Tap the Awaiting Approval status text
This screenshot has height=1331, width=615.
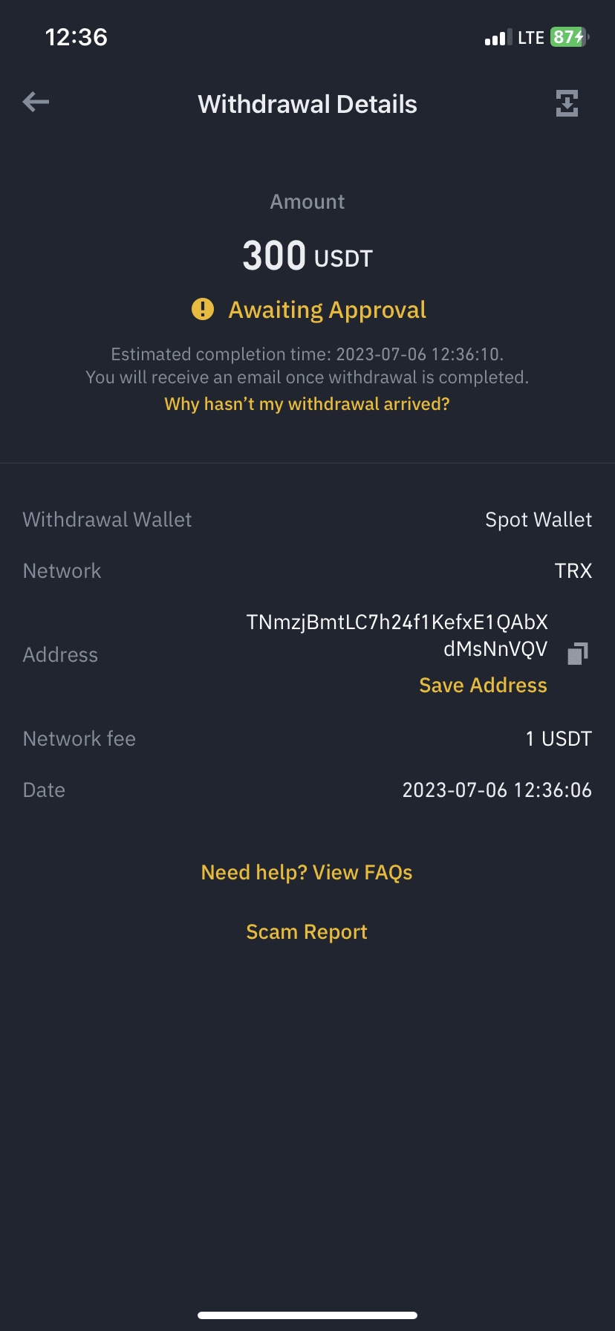point(327,310)
